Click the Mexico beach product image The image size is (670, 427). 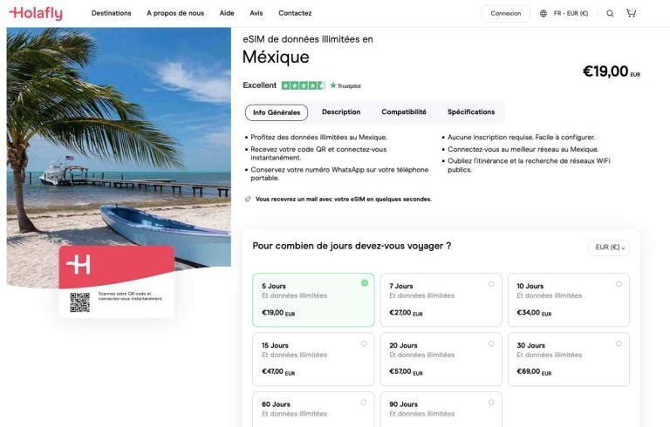119,131
